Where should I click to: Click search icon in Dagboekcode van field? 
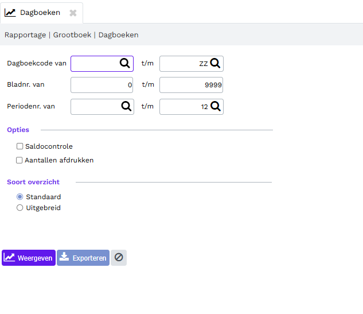coord(124,63)
